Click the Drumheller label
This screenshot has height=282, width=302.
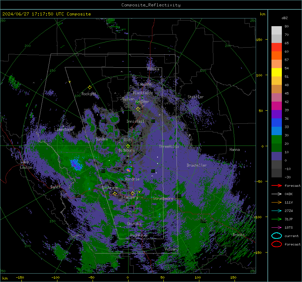pos(197,165)
